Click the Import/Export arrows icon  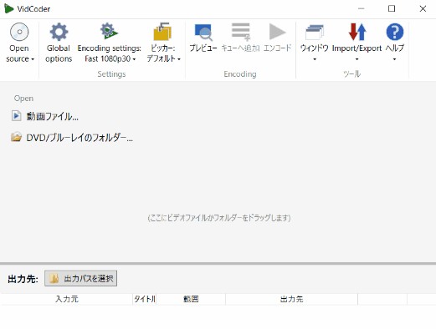[356, 32]
